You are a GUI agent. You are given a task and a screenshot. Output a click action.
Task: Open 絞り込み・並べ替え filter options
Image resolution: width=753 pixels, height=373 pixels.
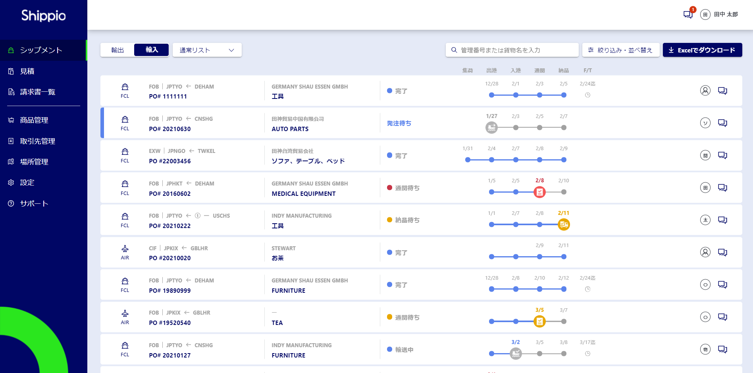[620, 50]
